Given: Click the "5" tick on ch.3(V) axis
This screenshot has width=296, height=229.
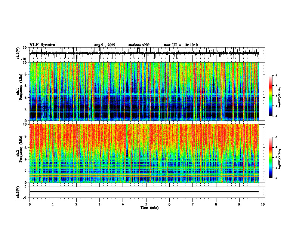Looking at the screenshot, I should click(x=25, y=186).
